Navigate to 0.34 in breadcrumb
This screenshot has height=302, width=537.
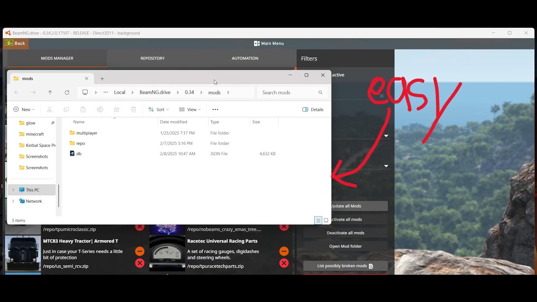[189, 92]
